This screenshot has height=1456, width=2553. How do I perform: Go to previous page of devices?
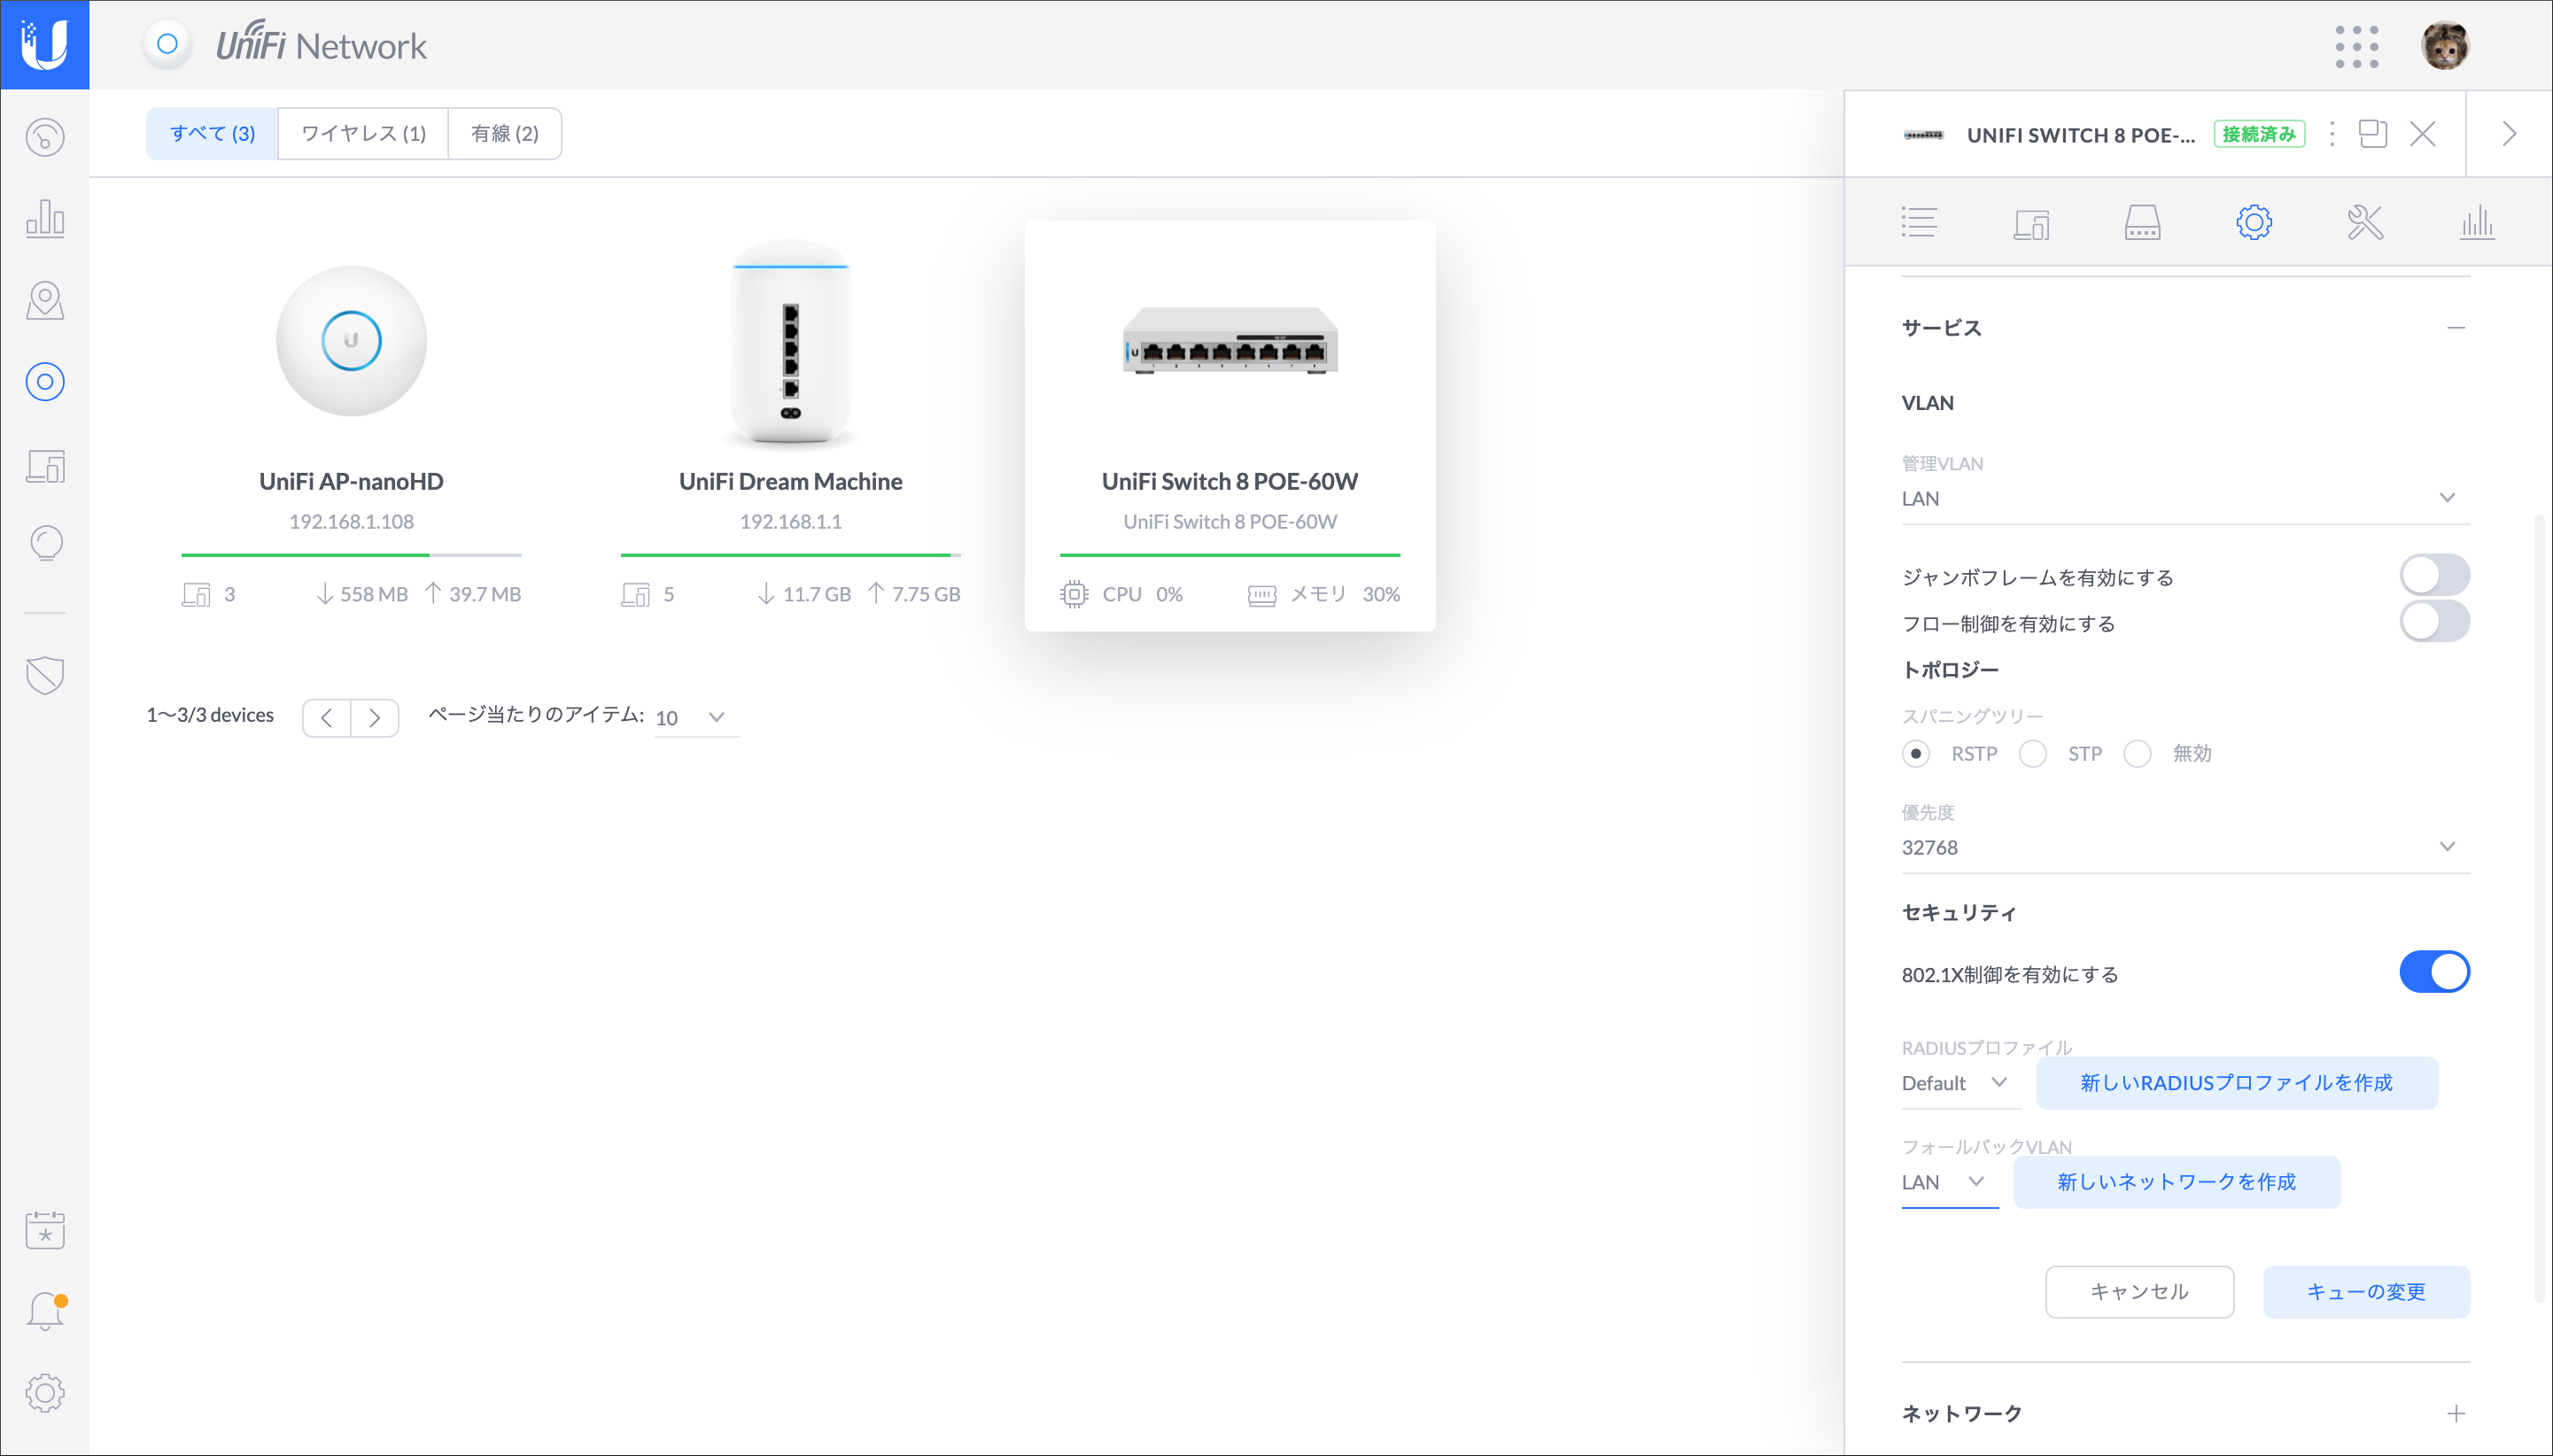click(x=327, y=717)
